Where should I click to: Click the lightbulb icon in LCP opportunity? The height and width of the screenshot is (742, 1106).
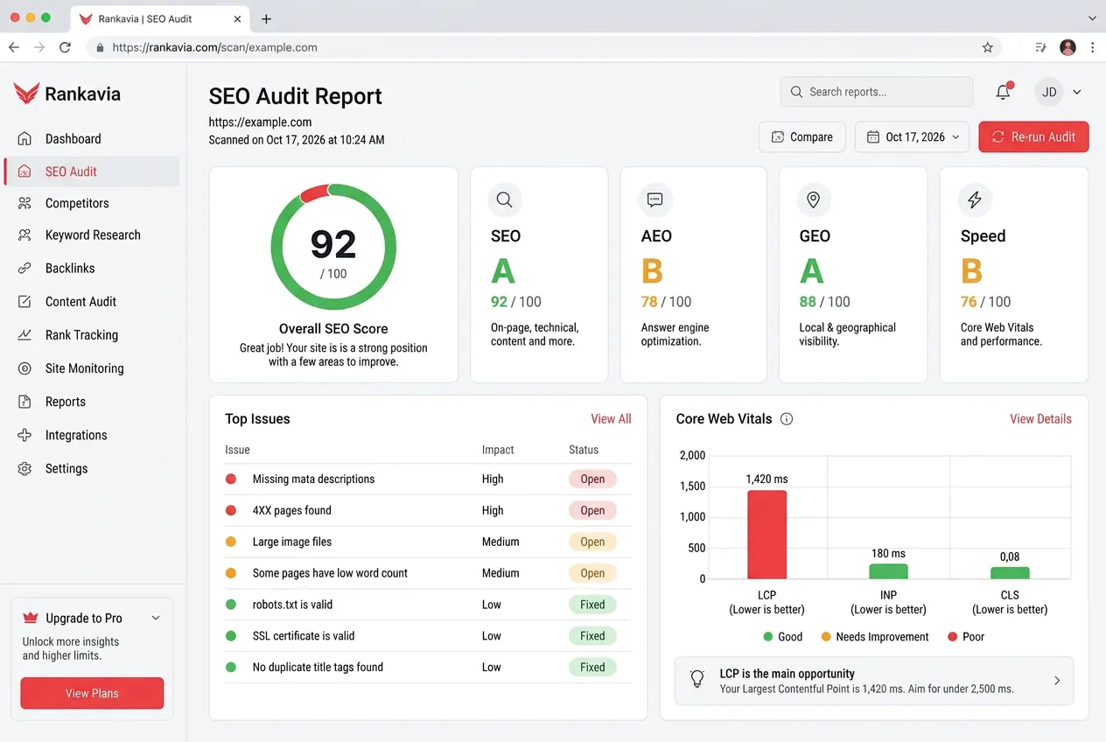(697, 680)
